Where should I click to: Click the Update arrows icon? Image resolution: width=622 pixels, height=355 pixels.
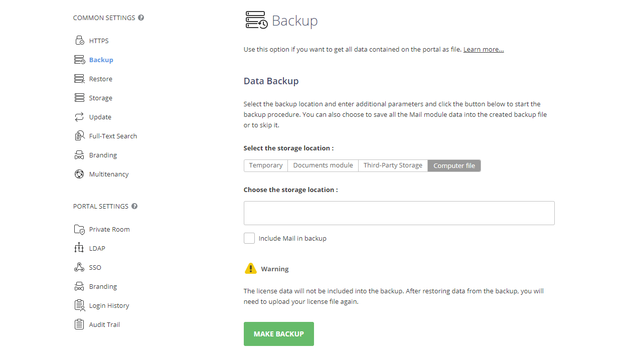(79, 117)
